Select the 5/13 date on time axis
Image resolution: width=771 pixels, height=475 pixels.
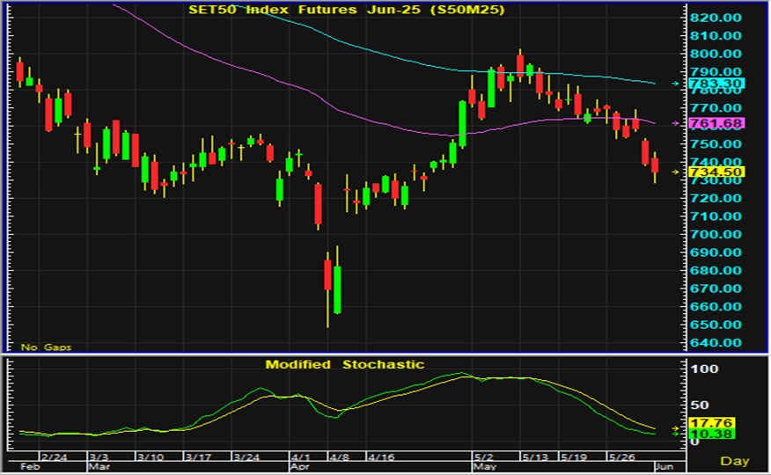[x=532, y=457]
